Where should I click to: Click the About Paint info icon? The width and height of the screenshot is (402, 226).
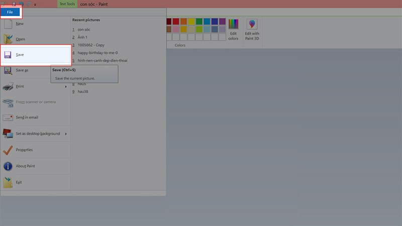pos(9,166)
